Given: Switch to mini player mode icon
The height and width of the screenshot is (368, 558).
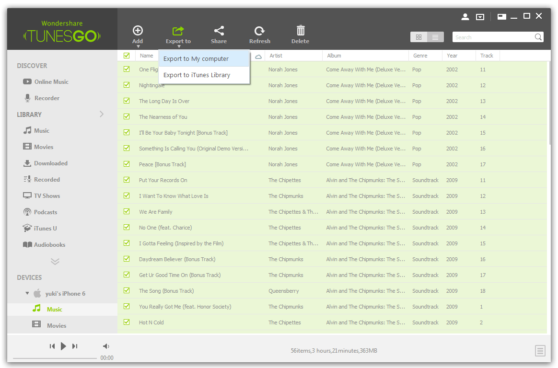Looking at the screenshot, I should click(502, 16).
